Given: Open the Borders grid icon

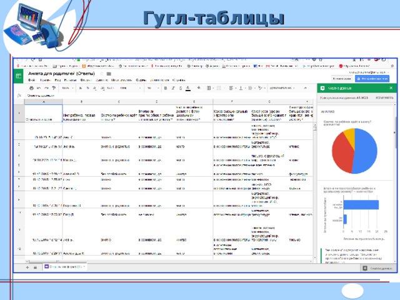Looking at the screenshot, I should tap(209, 88).
